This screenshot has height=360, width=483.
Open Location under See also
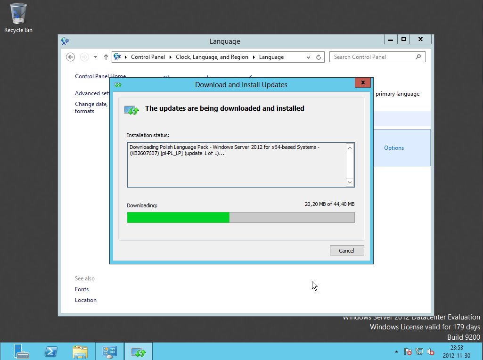pyautogui.click(x=86, y=300)
